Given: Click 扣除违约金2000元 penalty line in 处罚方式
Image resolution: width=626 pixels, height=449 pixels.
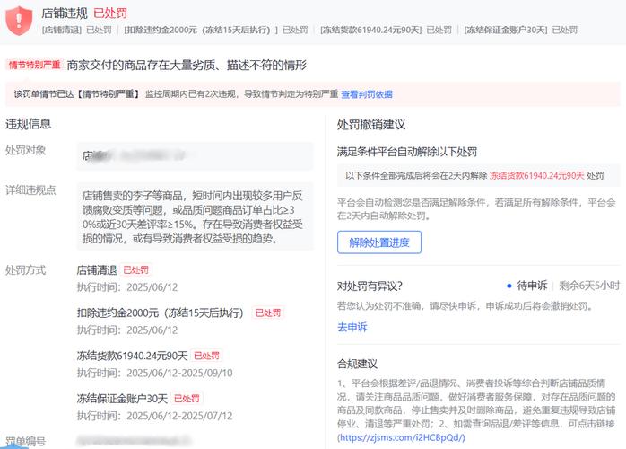Looking at the screenshot, I should tap(161, 313).
